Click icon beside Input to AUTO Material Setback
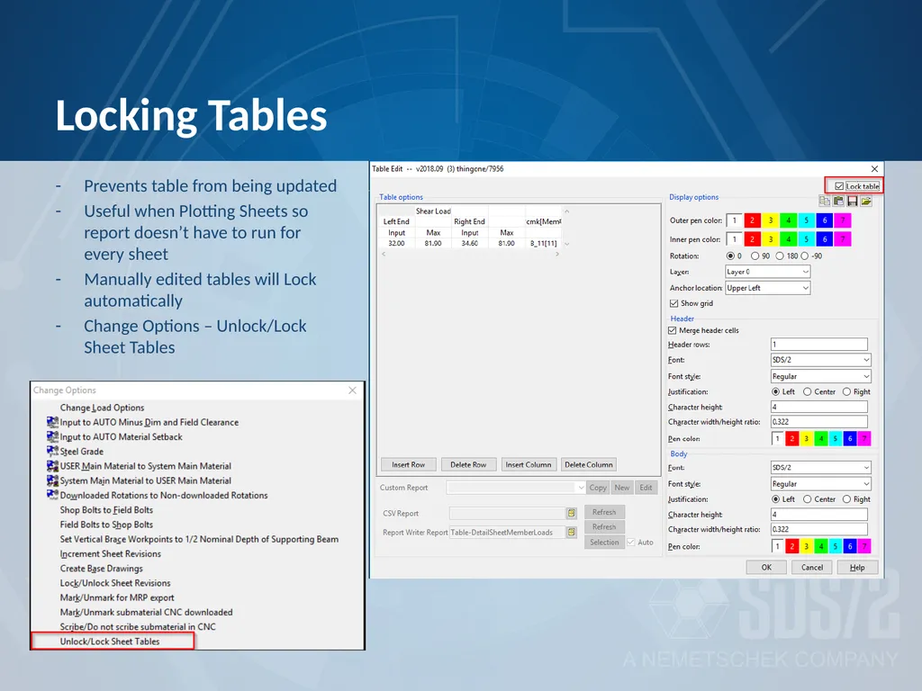Screen dimensions: 922x691 [x=52, y=436]
